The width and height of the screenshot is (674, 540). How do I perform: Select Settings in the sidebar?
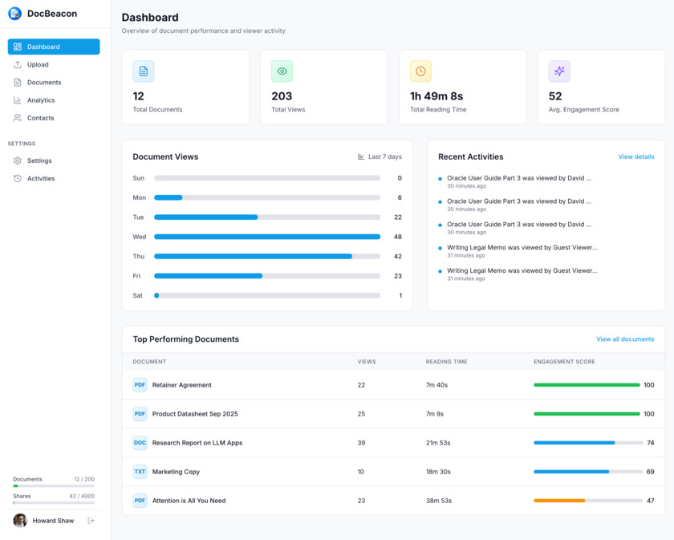(39, 160)
